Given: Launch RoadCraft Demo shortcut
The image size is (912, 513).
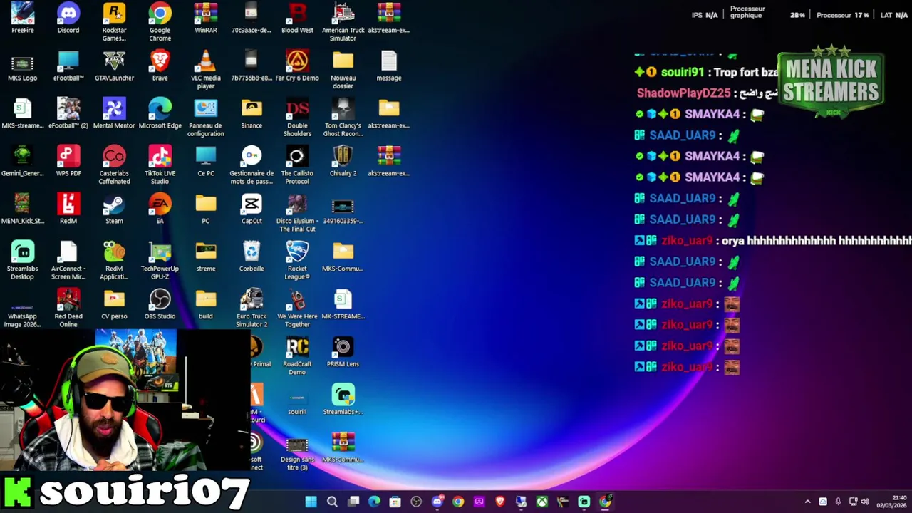Looking at the screenshot, I should click(297, 356).
